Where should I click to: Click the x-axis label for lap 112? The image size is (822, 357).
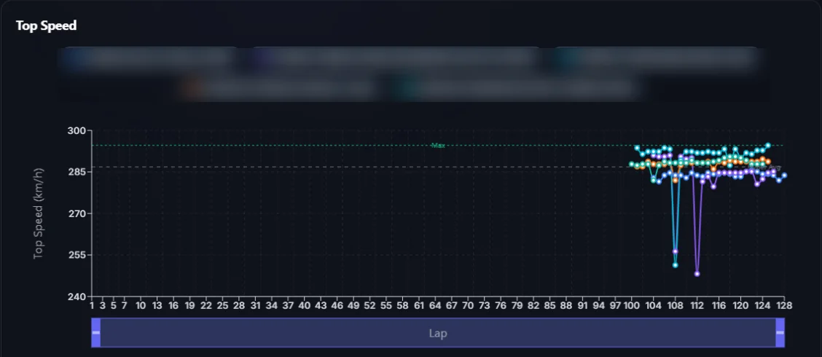[697, 305]
